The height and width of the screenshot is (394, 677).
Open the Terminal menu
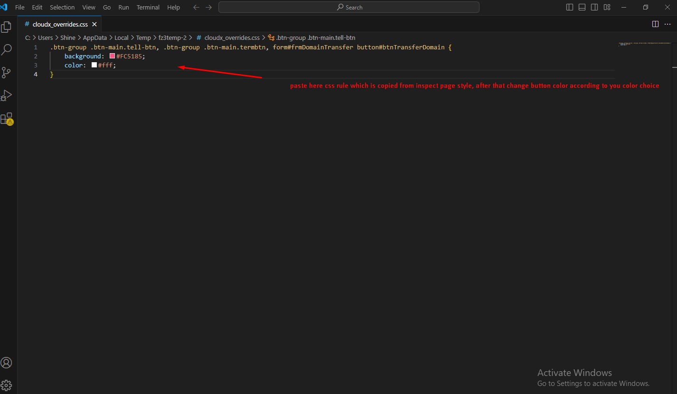click(148, 7)
